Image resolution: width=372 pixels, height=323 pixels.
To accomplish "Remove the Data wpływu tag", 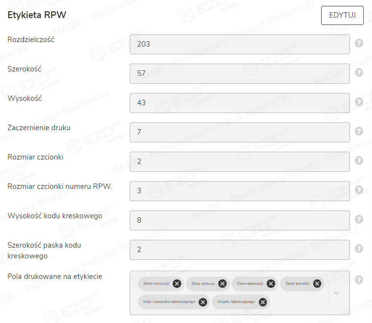I will [222, 283].
